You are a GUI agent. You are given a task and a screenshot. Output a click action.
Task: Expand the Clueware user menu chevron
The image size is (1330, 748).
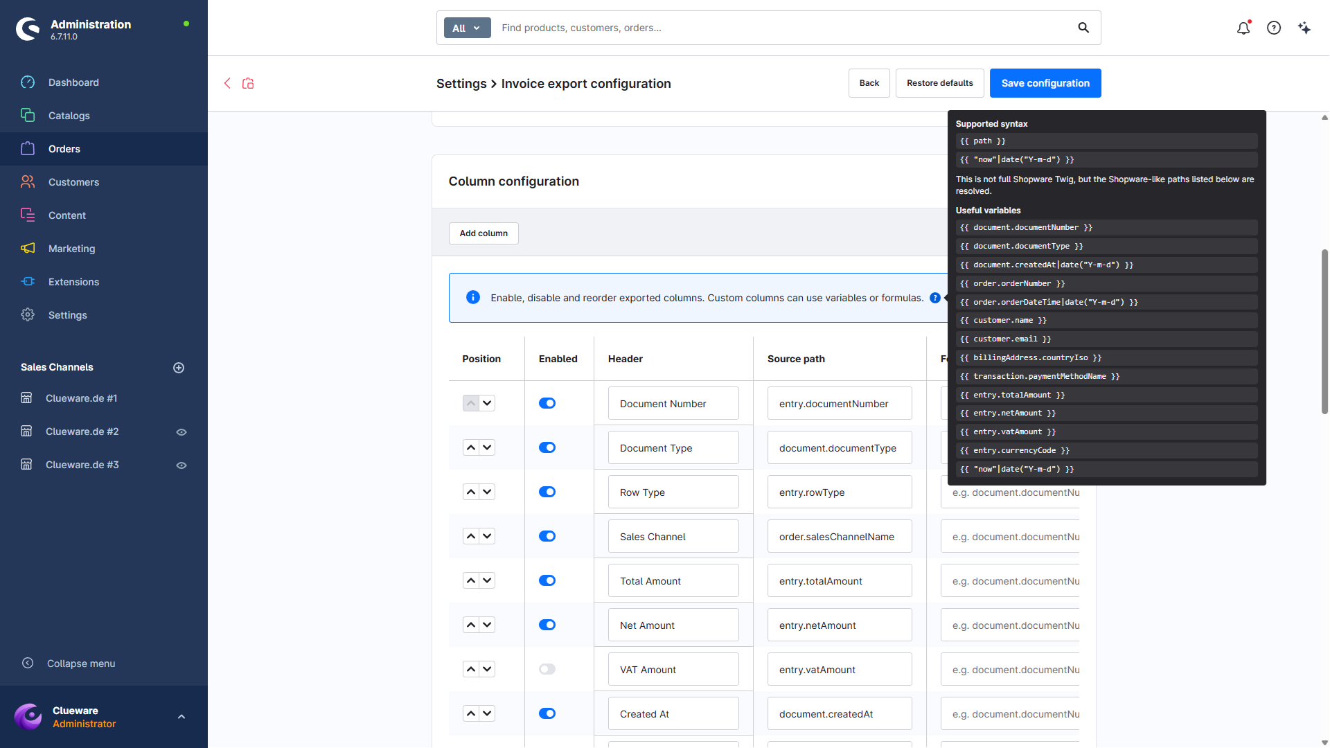click(x=181, y=717)
